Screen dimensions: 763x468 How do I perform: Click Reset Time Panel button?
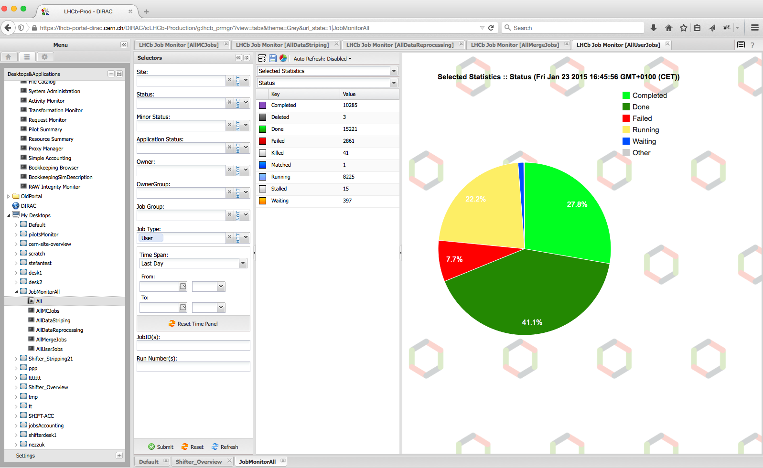[x=193, y=324]
